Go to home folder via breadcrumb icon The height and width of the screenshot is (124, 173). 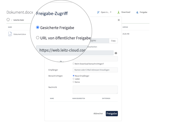[x=8, y=20]
